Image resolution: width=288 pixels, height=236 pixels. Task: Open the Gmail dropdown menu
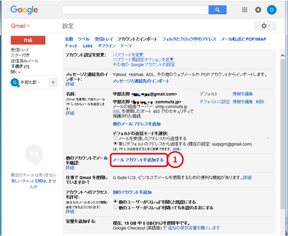20,26
